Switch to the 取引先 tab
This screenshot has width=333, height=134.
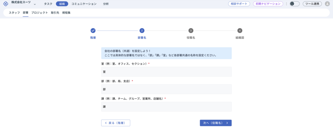click(55, 13)
